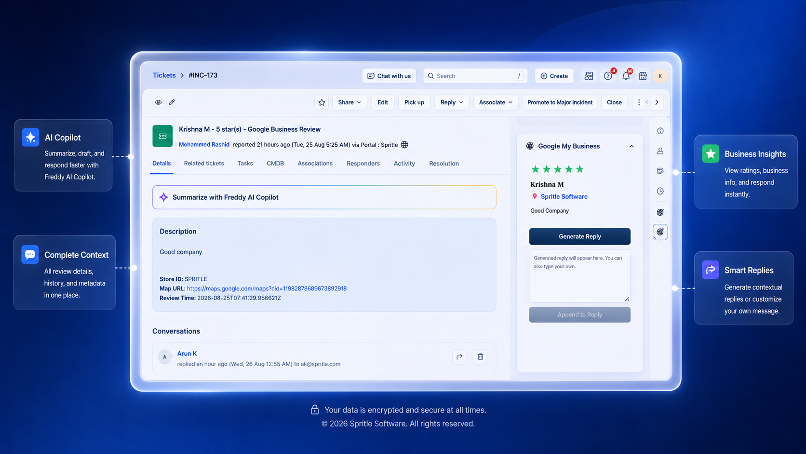The width and height of the screenshot is (806, 454).
Task: Click the ticket Close button
Action: click(x=614, y=102)
